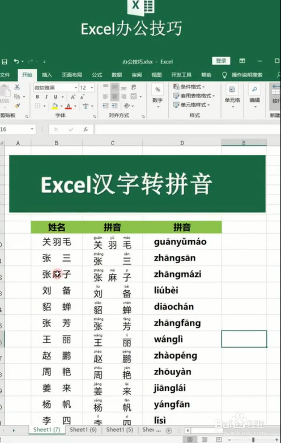Click the Borders icon
This screenshot has height=443, width=281.
[x=37, y=106]
